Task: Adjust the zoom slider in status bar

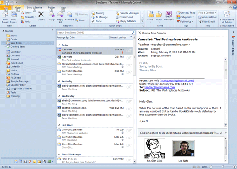Action: (x=223, y=167)
